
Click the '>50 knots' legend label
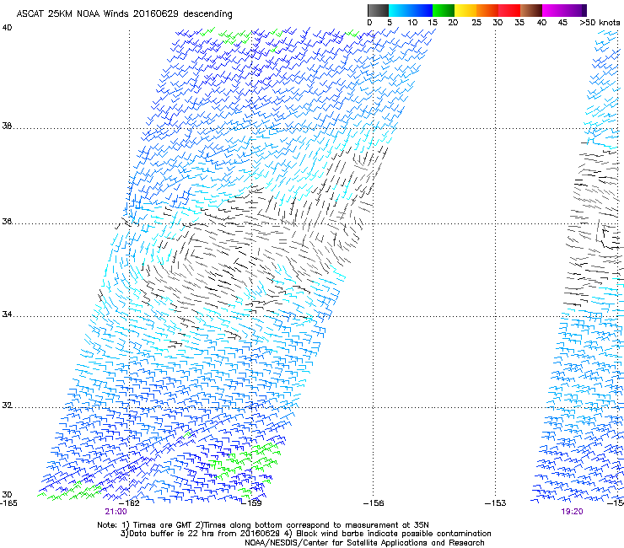(600, 22)
